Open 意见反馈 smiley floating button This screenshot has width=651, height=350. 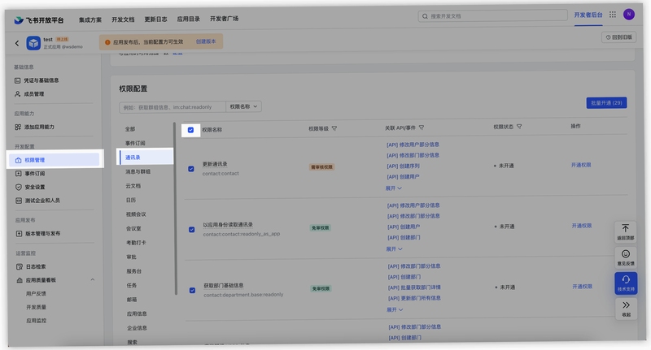(626, 257)
